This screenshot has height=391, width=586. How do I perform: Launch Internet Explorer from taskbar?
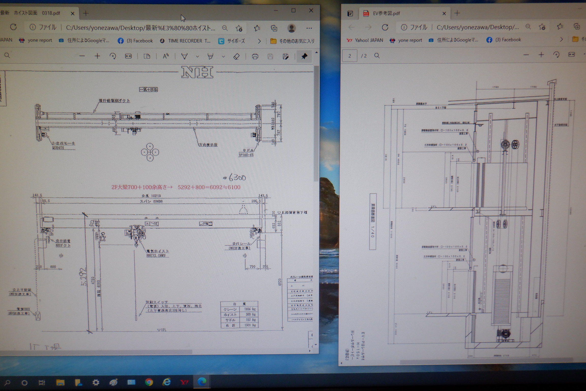167,382
